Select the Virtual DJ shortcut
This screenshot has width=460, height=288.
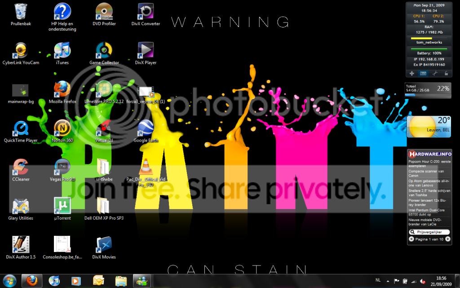click(x=104, y=131)
